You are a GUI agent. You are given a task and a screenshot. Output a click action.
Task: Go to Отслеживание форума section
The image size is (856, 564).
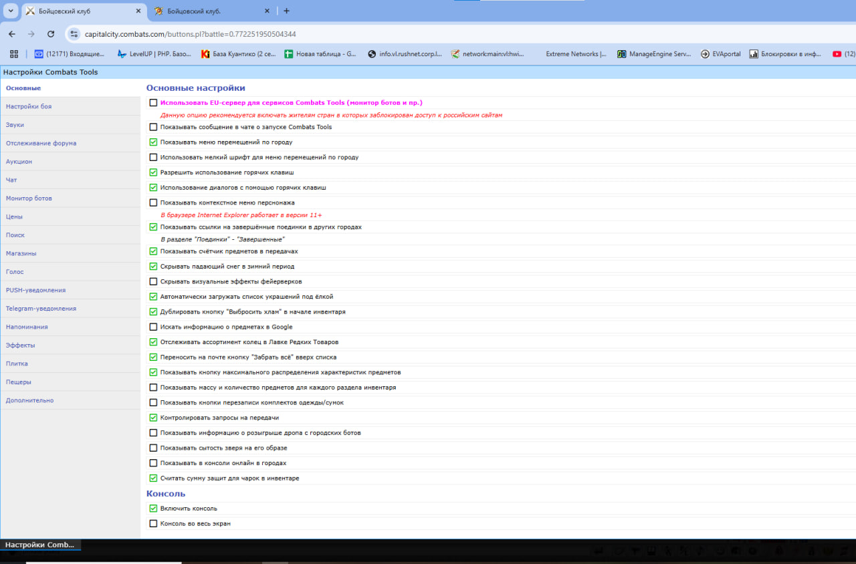[x=70, y=143]
